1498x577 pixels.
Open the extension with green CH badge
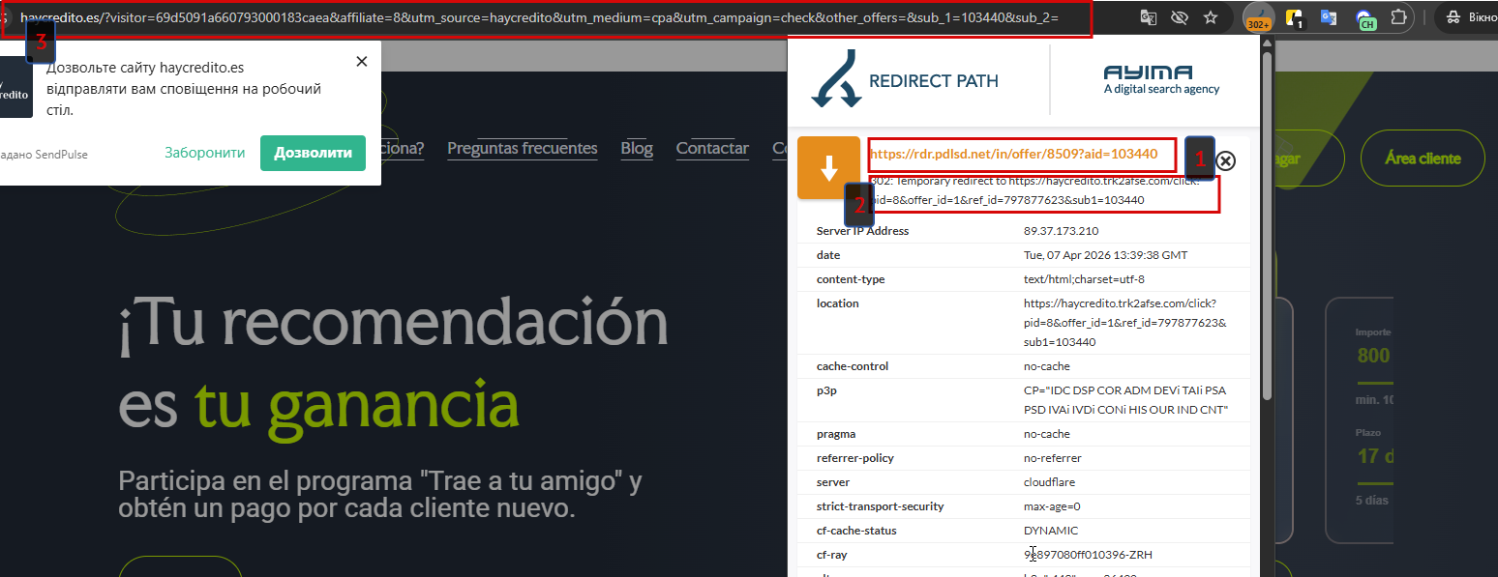[x=1365, y=18]
